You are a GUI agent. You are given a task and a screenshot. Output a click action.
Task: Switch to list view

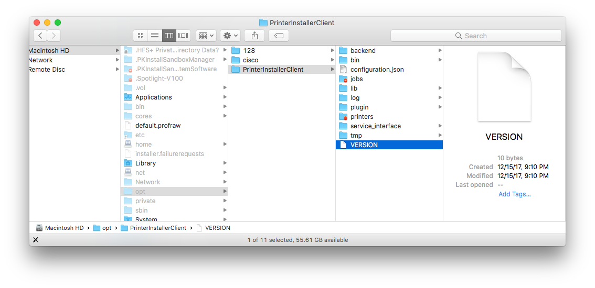pos(155,36)
